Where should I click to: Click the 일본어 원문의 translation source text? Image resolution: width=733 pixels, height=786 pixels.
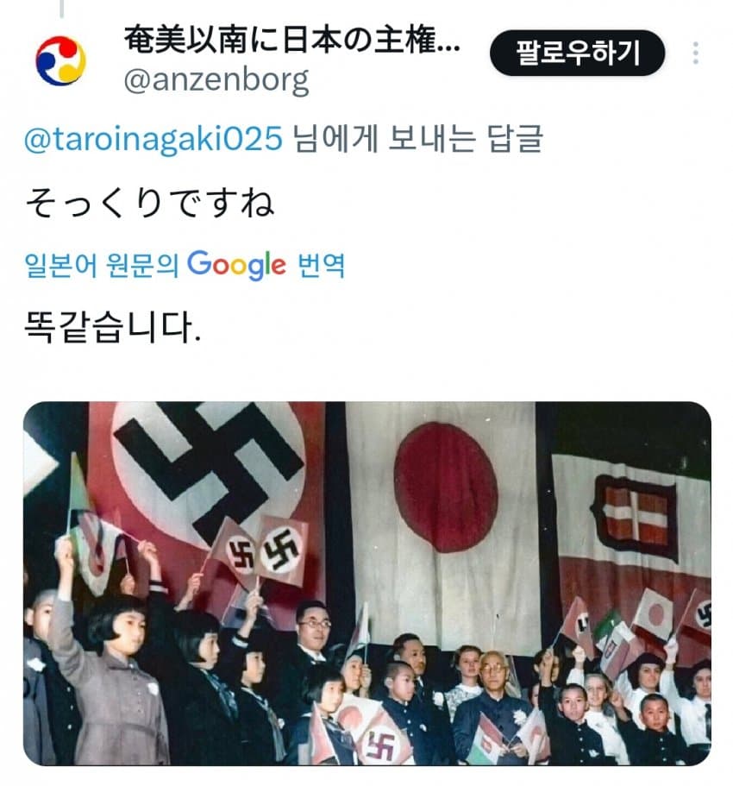102,265
